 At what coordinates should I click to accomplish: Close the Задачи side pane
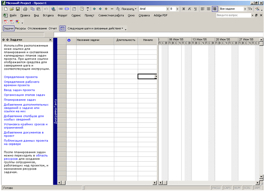click(x=50, y=40)
